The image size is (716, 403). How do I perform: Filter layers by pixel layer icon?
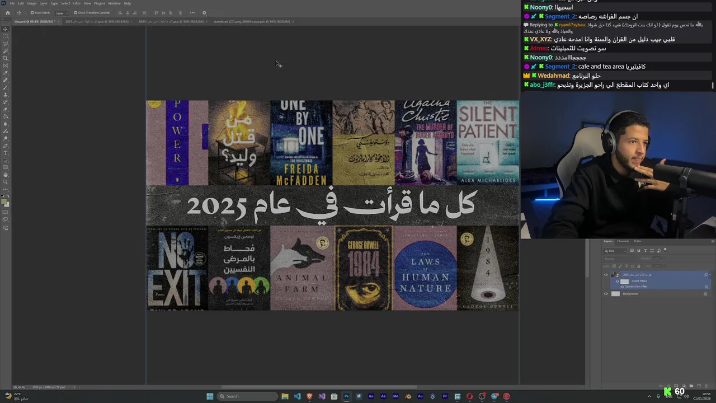point(632,251)
